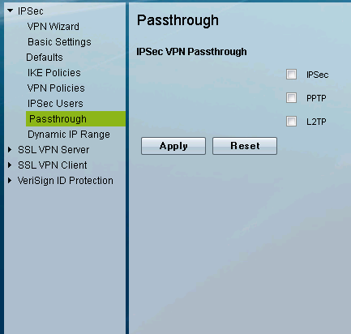351x334 pixels.
Task: Expand the SSL VPN Client section
Action: point(10,165)
